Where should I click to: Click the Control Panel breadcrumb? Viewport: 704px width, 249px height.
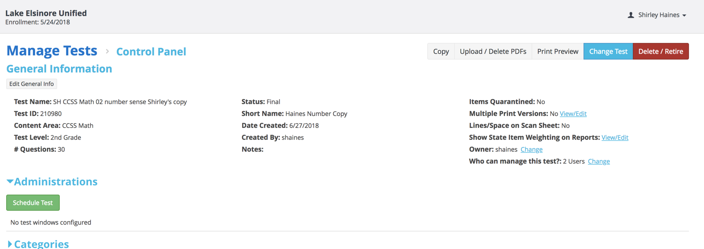[x=151, y=52]
